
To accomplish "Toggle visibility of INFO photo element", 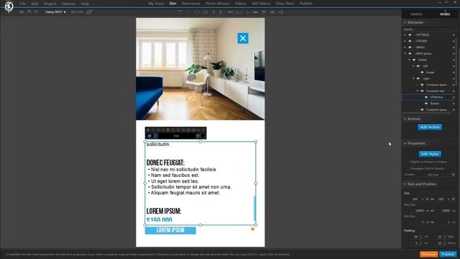I will click(410, 53).
